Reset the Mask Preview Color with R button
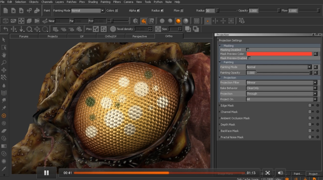Image resolution: width=323 pixels, height=180 pixels. 316,54
